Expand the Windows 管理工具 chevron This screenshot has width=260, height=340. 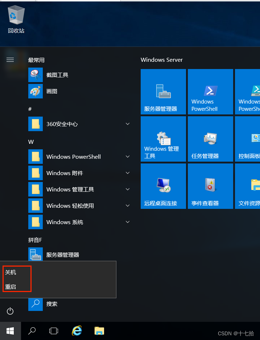[x=128, y=189]
